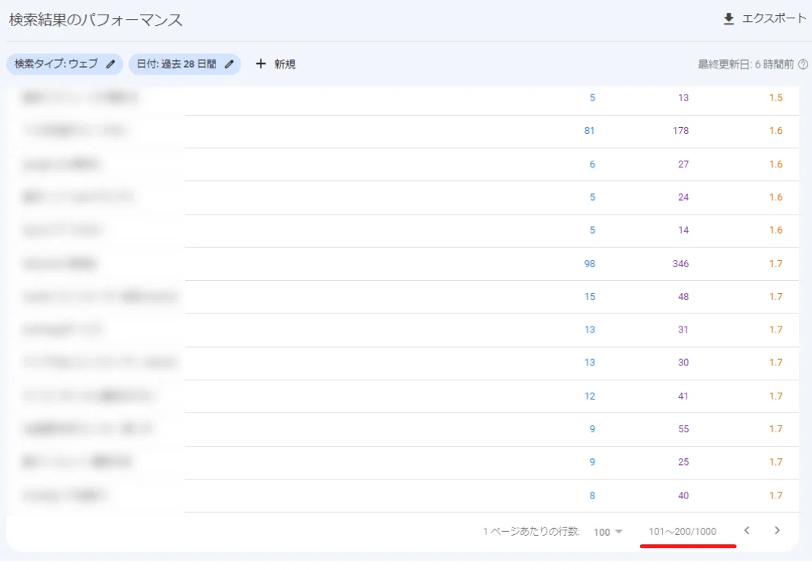The height and width of the screenshot is (570, 812).
Task: Click clicks value 15
Action: (x=589, y=297)
